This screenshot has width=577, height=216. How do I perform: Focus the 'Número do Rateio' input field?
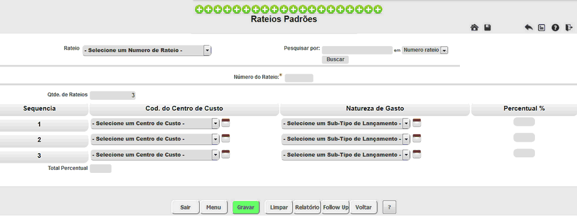tap(299, 78)
